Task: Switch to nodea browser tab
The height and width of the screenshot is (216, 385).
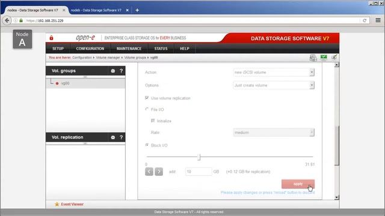Action: click(32, 10)
